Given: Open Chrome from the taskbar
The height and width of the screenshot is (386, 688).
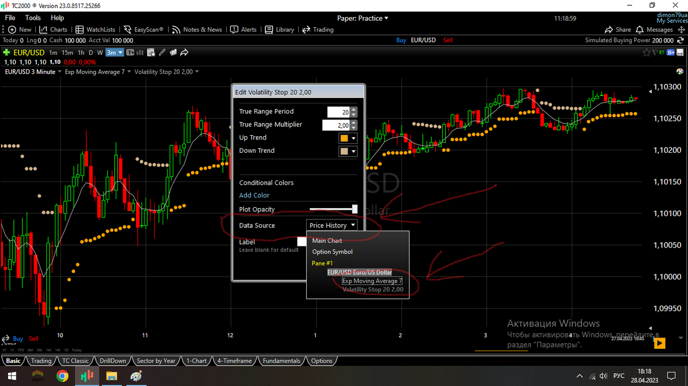Looking at the screenshot, I should [x=62, y=376].
